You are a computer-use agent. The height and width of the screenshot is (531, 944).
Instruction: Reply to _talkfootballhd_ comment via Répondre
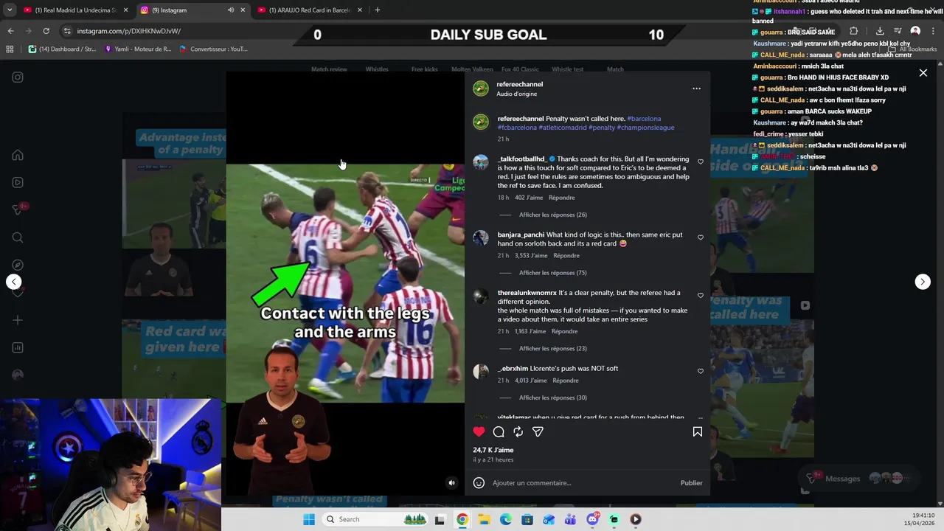coord(561,198)
